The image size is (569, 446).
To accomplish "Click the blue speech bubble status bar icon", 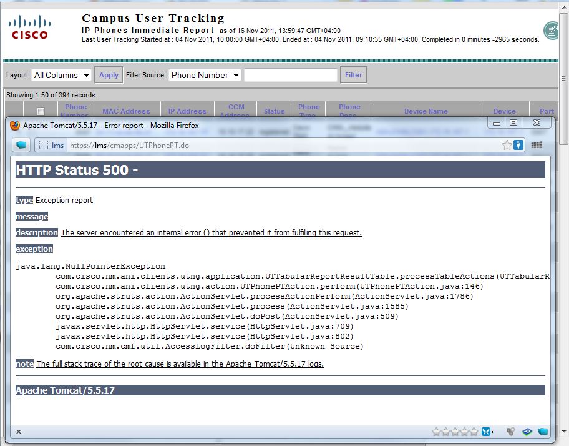I will tap(543, 432).
